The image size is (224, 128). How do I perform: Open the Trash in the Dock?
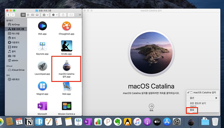(x=215, y=122)
